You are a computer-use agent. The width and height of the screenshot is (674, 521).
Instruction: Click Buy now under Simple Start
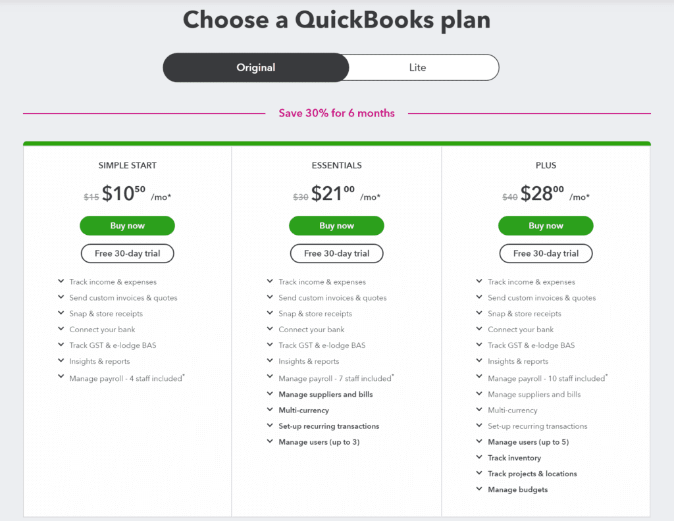coord(127,226)
